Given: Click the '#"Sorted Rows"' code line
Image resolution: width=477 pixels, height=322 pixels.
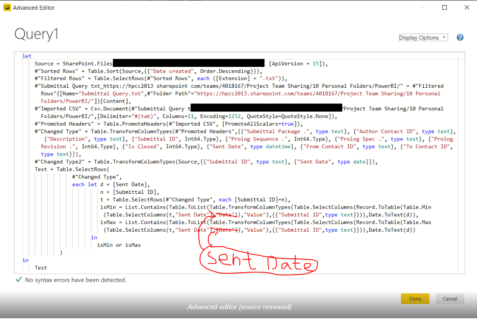Looking at the screenshot, I should point(149,71).
